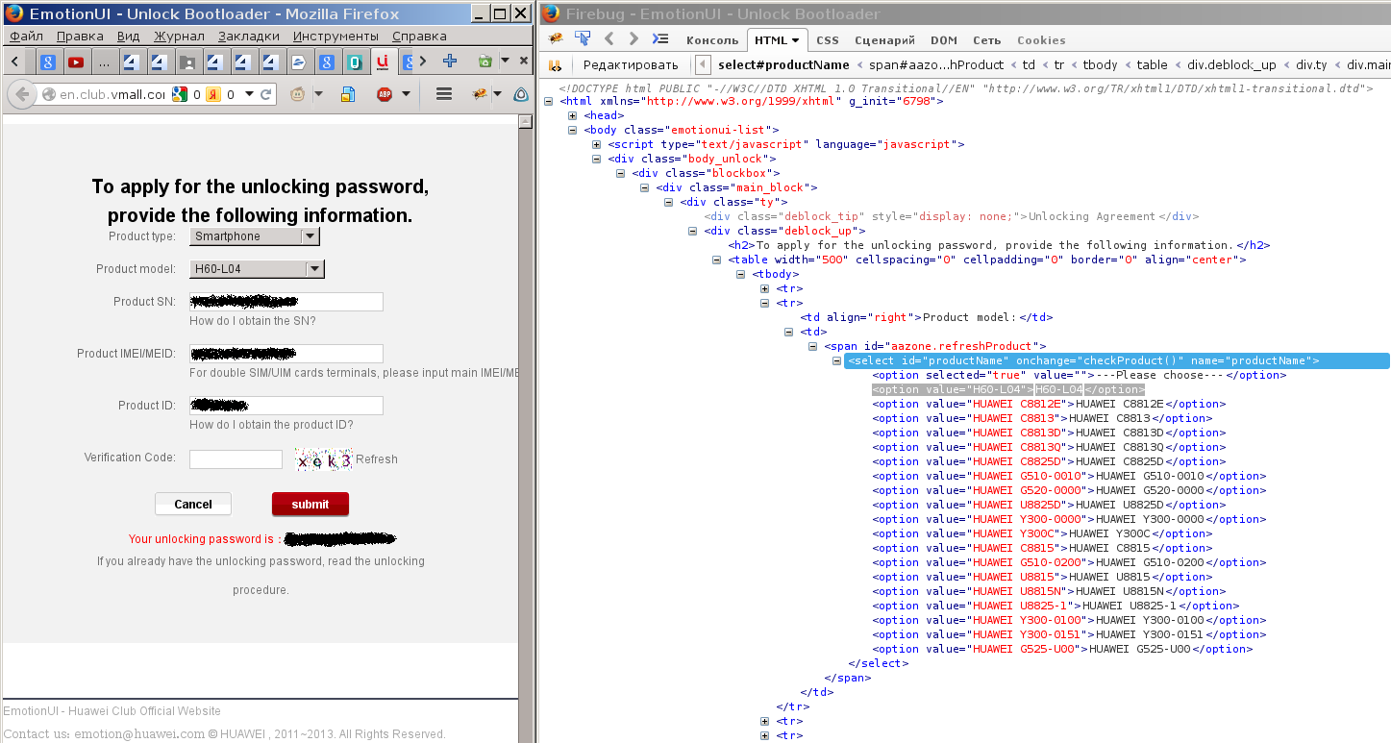Click Firebug bug icon in Firefox toolbar
This screenshot has height=743, width=1391.
coord(479,94)
